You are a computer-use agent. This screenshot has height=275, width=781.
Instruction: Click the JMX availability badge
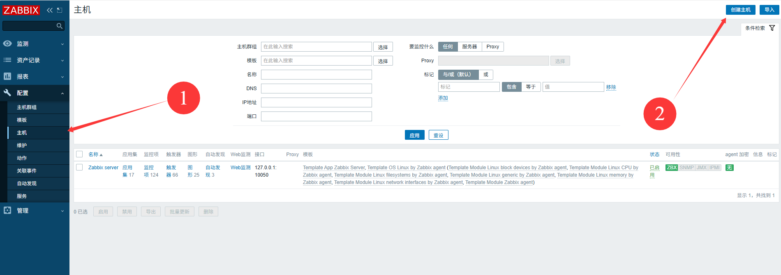click(702, 168)
